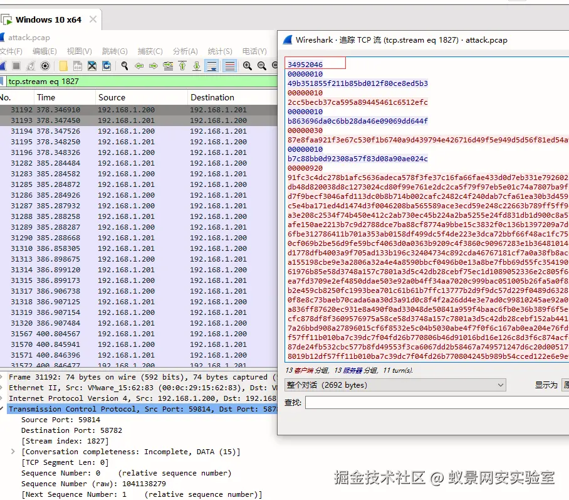
Task: Open the 统计(S) menu
Action: click(x=220, y=51)
